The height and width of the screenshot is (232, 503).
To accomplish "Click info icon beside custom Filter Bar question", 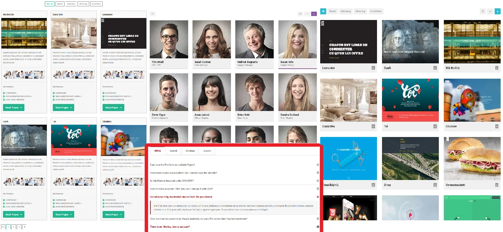I will (318, 189).
